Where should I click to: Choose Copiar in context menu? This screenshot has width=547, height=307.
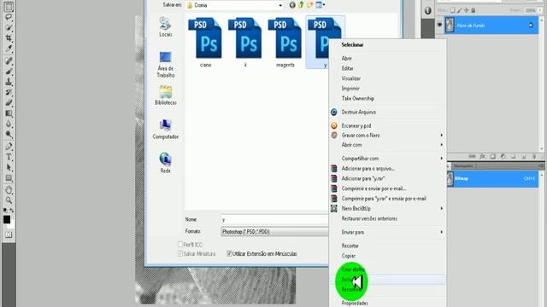[387, 256]
